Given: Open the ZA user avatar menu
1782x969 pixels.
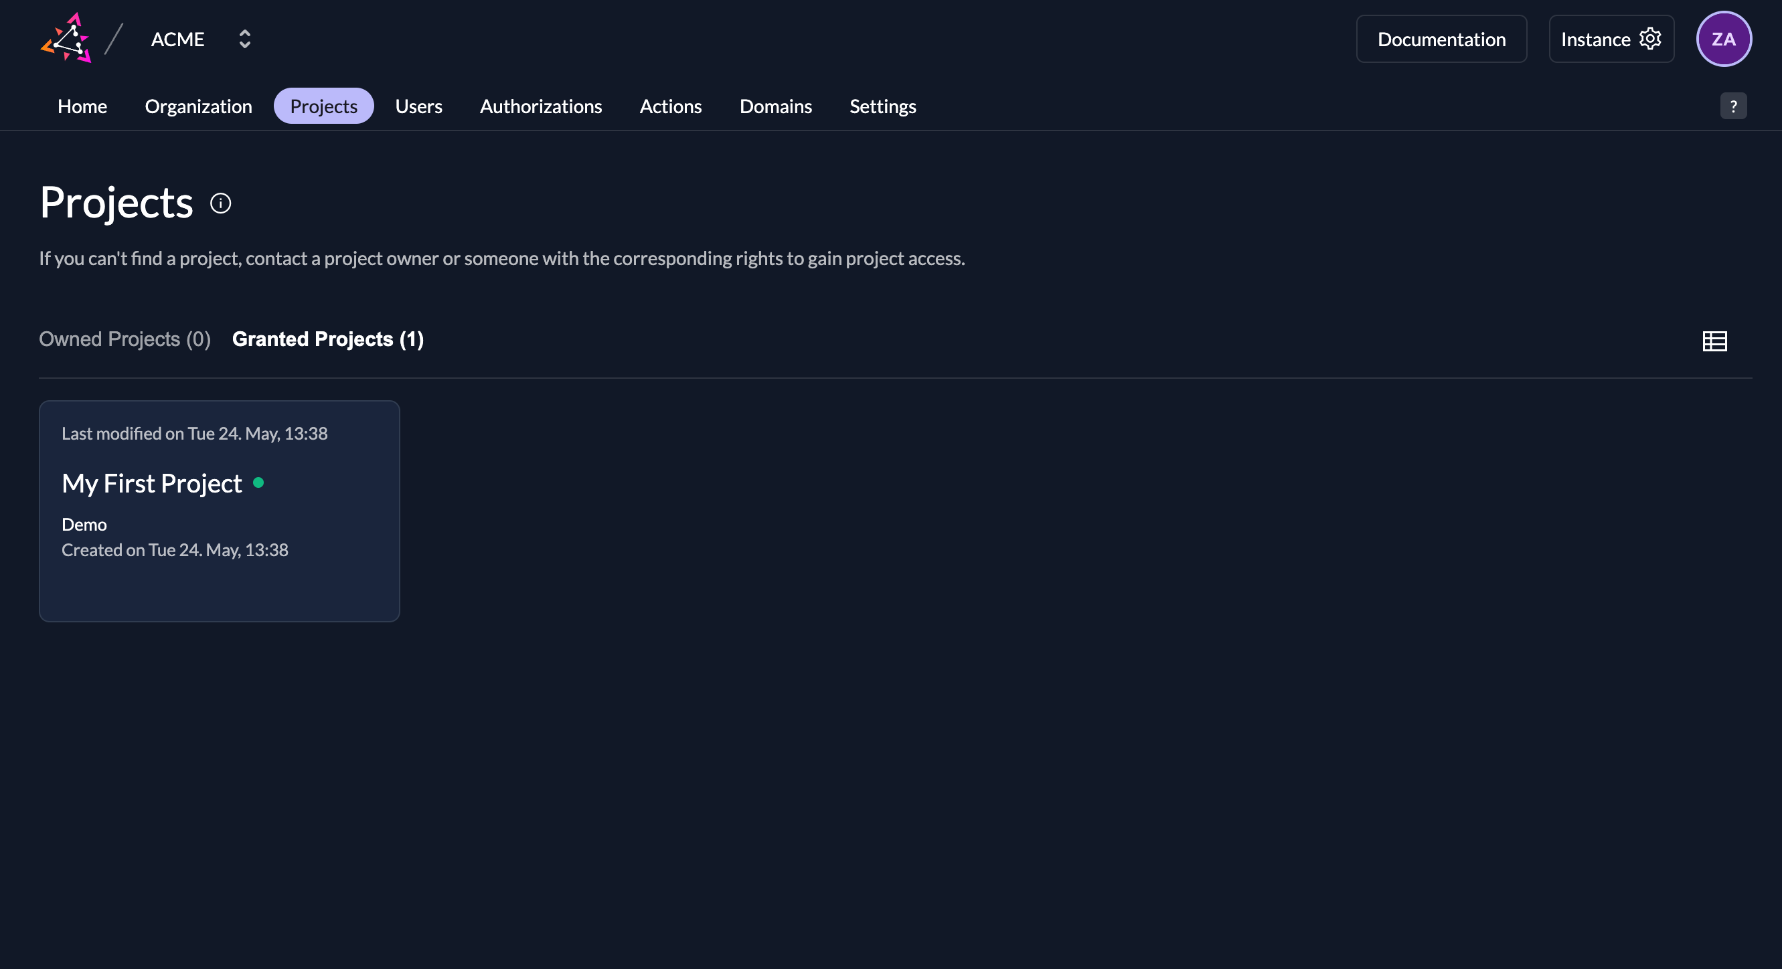Looking at the screenshot, I should [x=1723, y=39].
